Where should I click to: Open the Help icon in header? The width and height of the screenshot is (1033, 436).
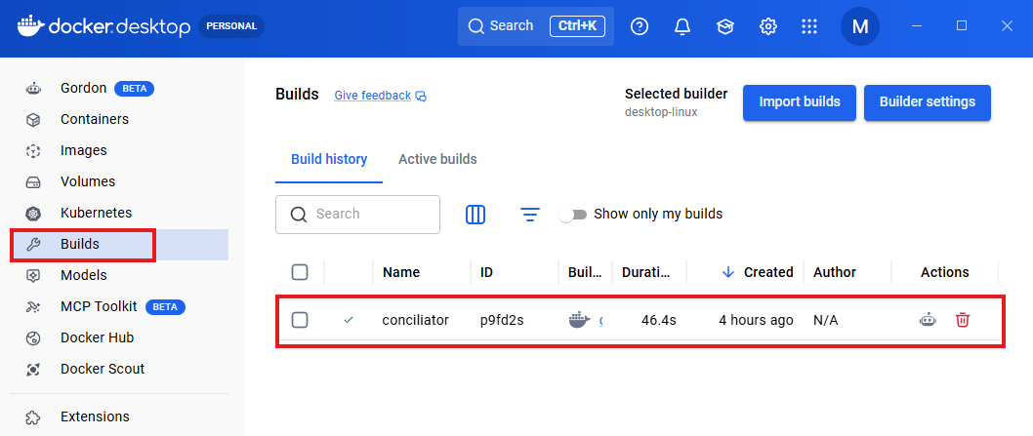640,26
